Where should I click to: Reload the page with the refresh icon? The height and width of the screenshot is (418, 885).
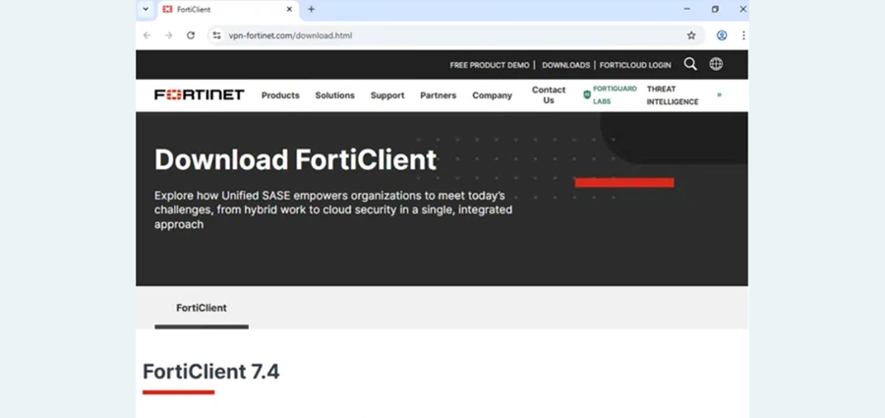(x=191, y=35)
